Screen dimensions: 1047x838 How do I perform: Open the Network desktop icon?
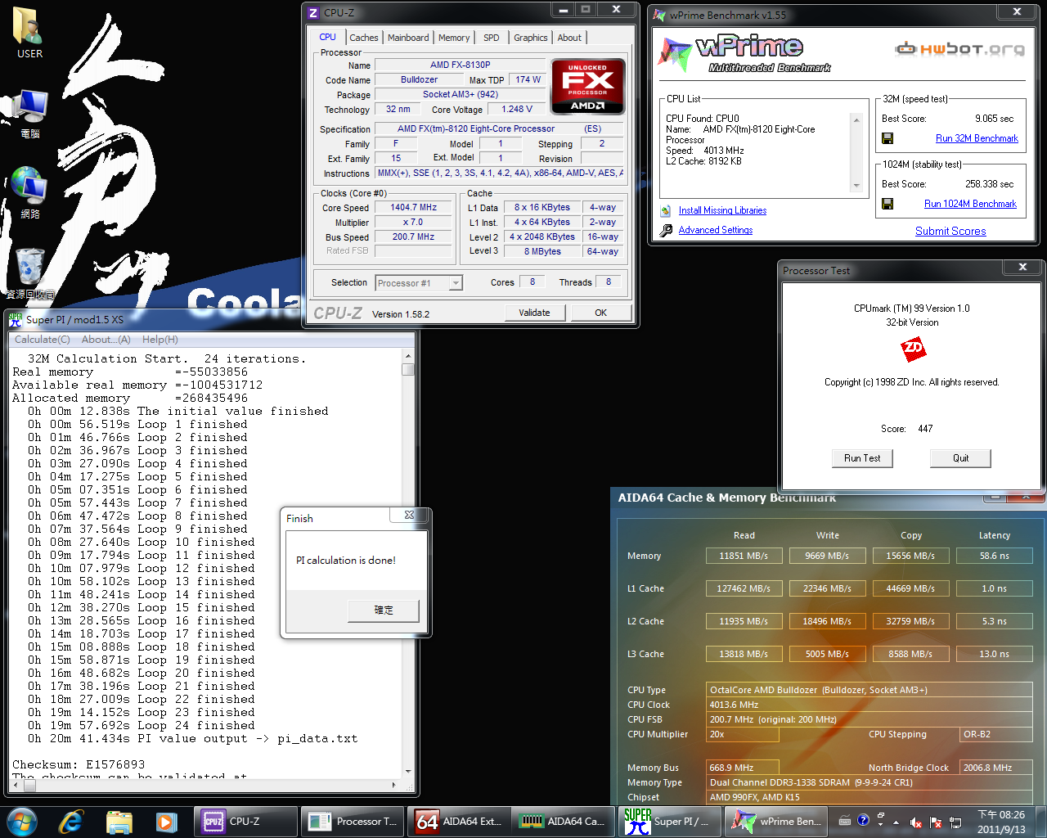click(x=29, y=192)
